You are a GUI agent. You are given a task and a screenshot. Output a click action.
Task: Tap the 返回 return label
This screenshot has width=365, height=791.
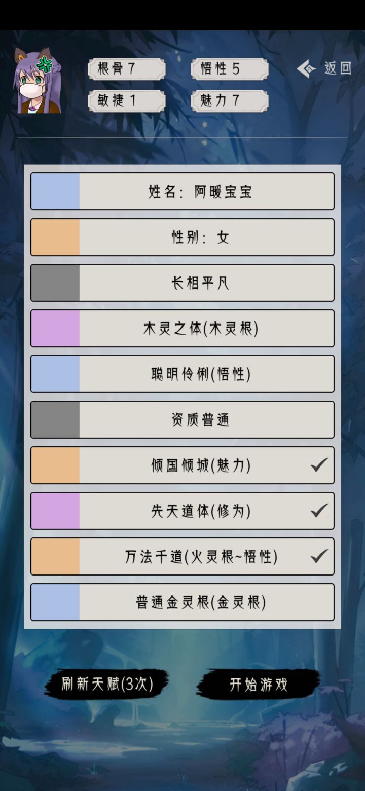[338, 69]
